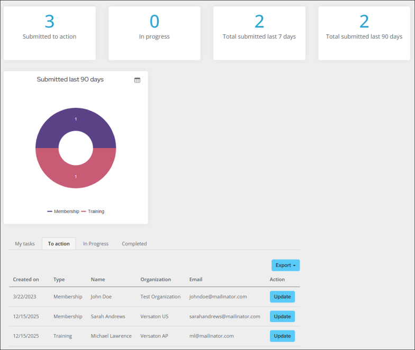
Task: Go to the Completed tab
Action: (134, 244)
